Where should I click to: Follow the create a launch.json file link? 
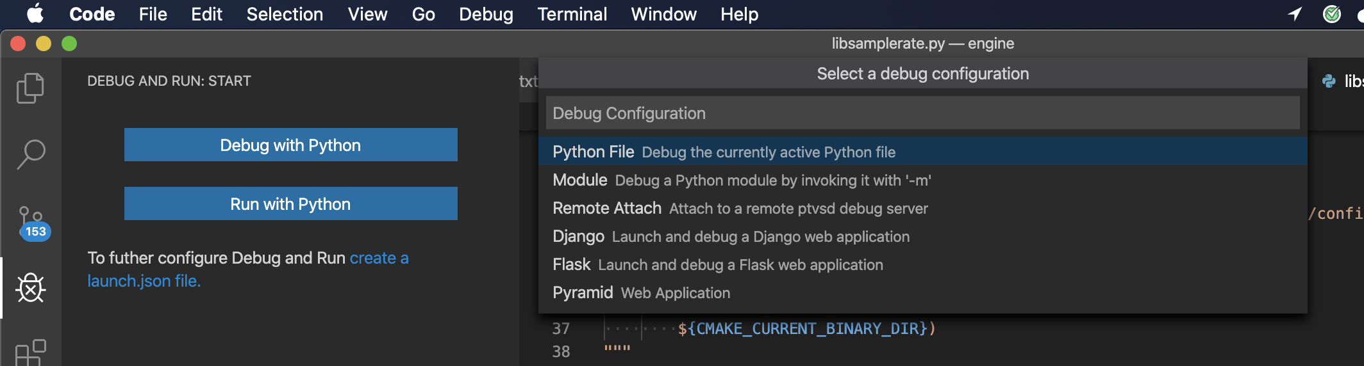[379, 258]
